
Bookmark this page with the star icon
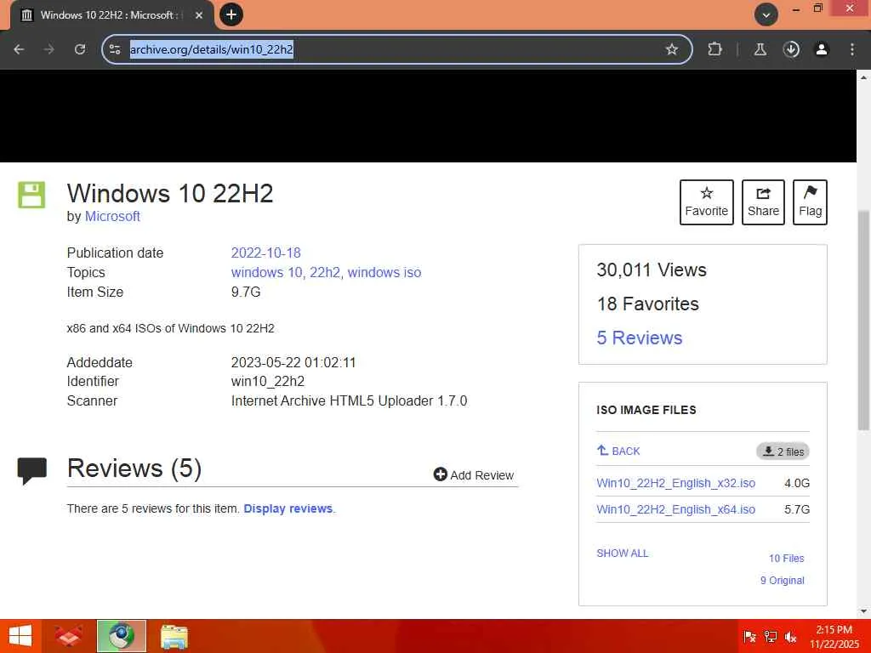[672, 49]
